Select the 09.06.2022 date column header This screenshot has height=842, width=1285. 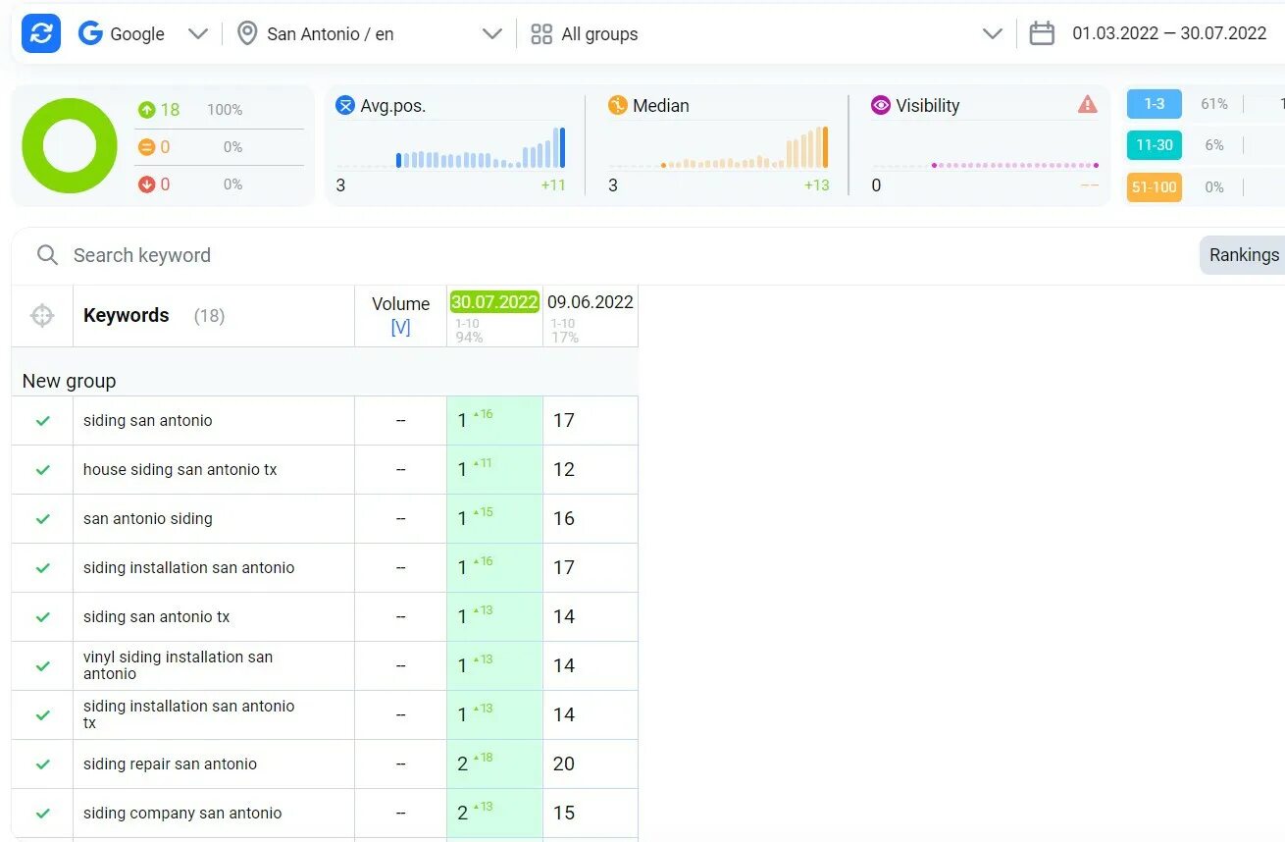(x=591, y=302)
